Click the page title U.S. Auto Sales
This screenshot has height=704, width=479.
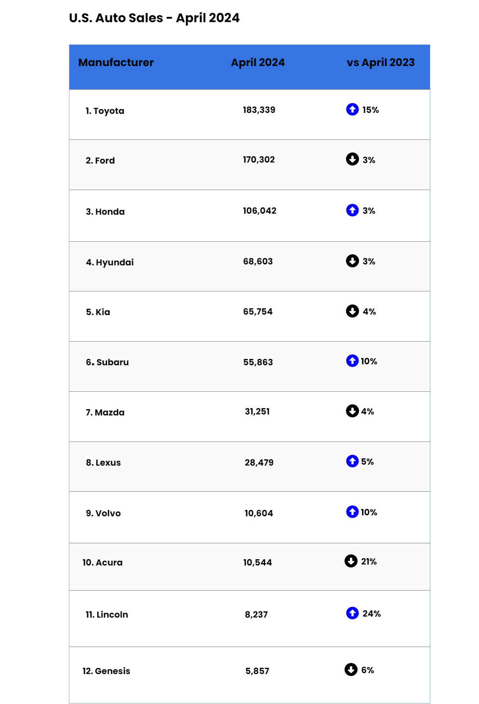(154, 18)
